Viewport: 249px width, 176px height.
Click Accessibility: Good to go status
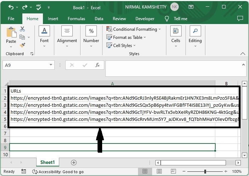tap(58, 171)
